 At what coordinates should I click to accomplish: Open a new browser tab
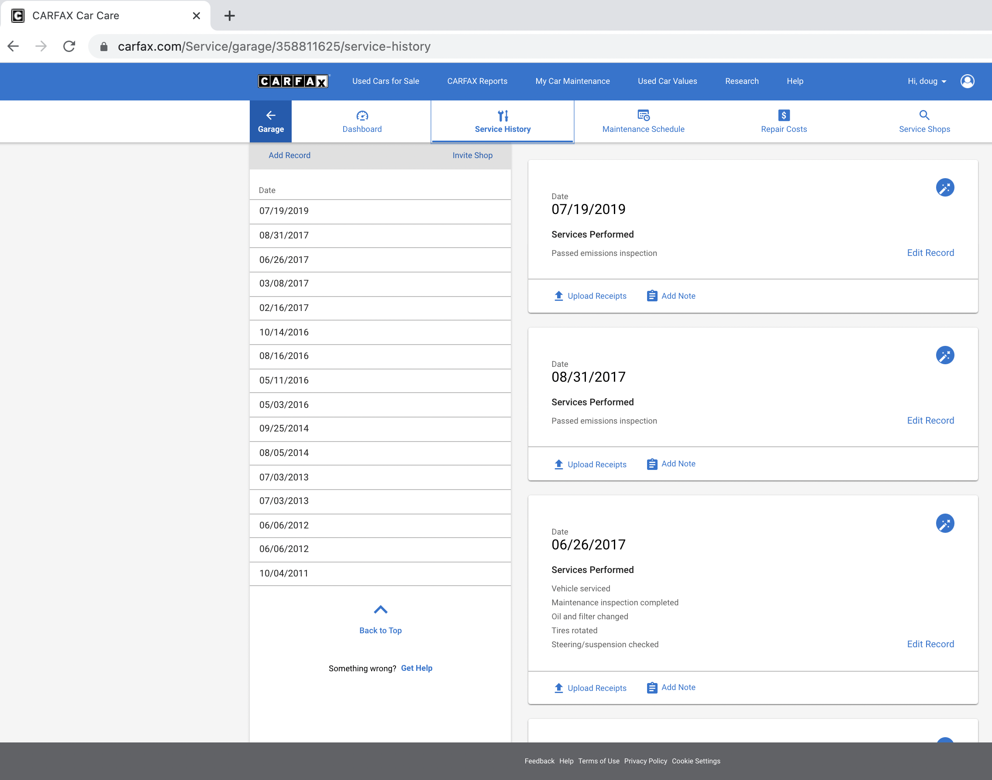(x=230, y=16)
